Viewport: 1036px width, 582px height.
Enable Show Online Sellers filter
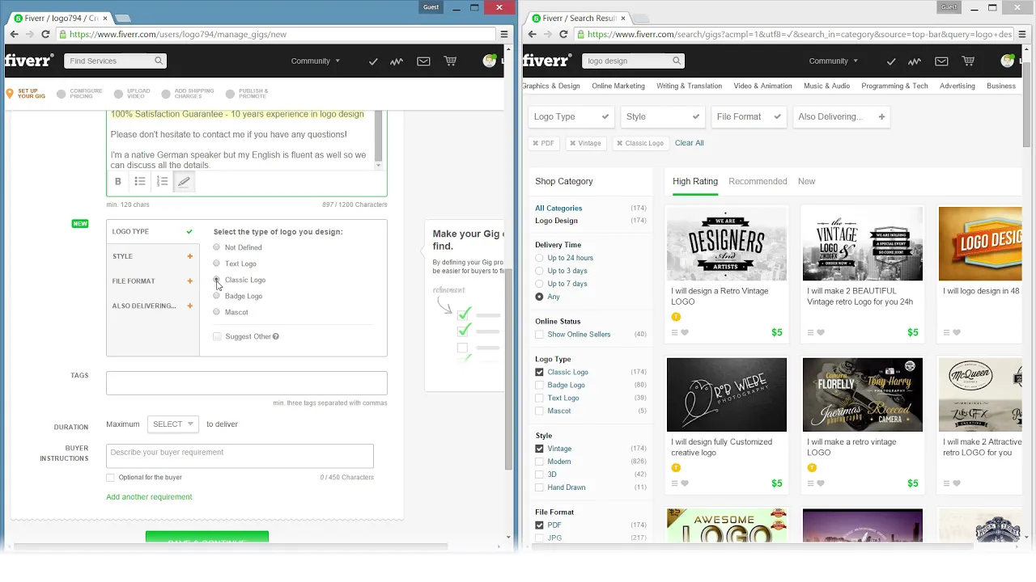[539, 335]
